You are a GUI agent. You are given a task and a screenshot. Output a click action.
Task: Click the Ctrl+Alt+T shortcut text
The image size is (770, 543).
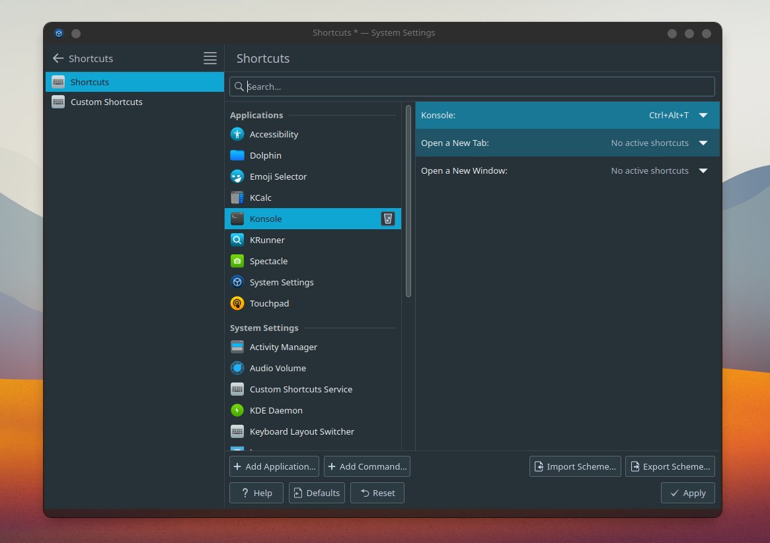(x=669, y=115)
